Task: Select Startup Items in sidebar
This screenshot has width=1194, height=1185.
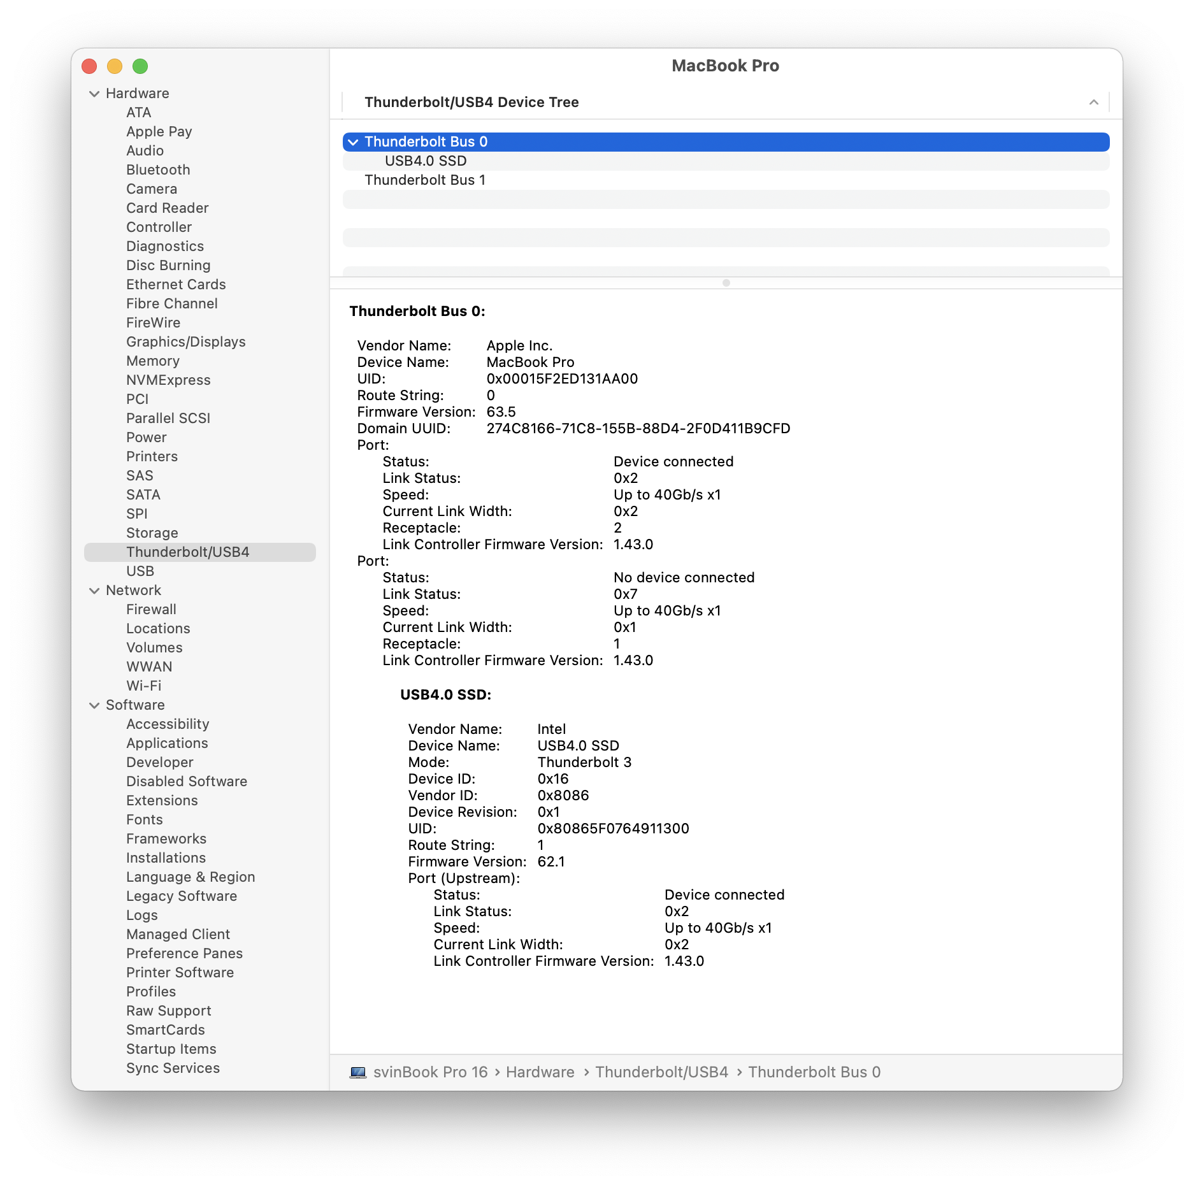Action: 171,1049
